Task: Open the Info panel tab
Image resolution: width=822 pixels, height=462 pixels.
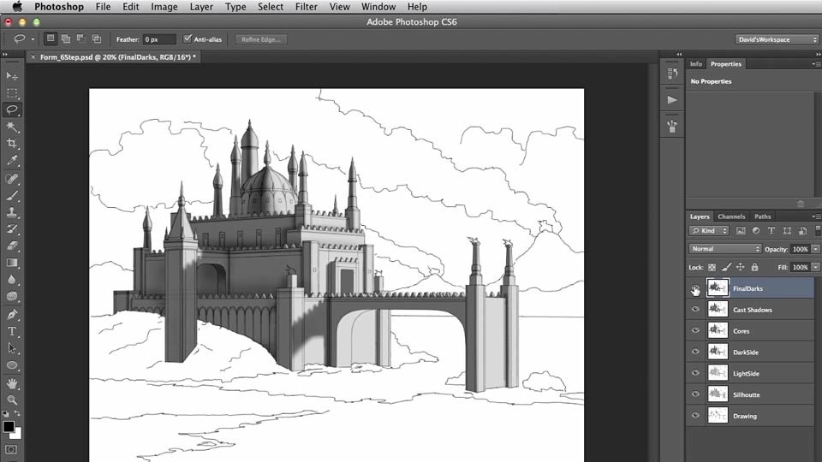Action: pos(695,64)
